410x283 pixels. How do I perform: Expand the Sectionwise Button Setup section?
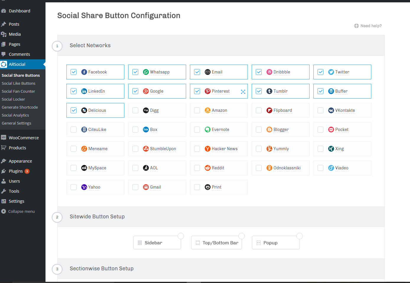point(102,269)
